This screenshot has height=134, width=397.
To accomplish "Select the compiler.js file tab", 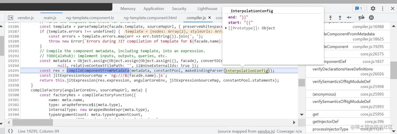I will pos(196,18).
